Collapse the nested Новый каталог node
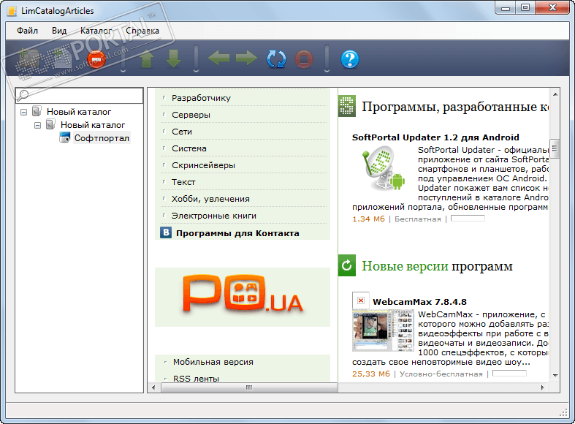This screenshot has height=424, width=575. click(37, 125)
